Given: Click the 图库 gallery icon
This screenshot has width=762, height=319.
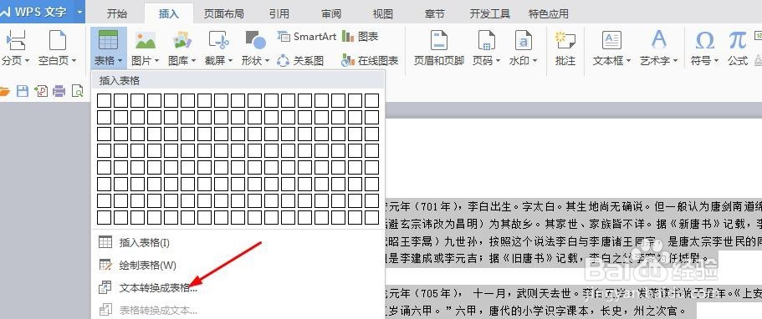Looking at the screenshot, I should point(182,40).
